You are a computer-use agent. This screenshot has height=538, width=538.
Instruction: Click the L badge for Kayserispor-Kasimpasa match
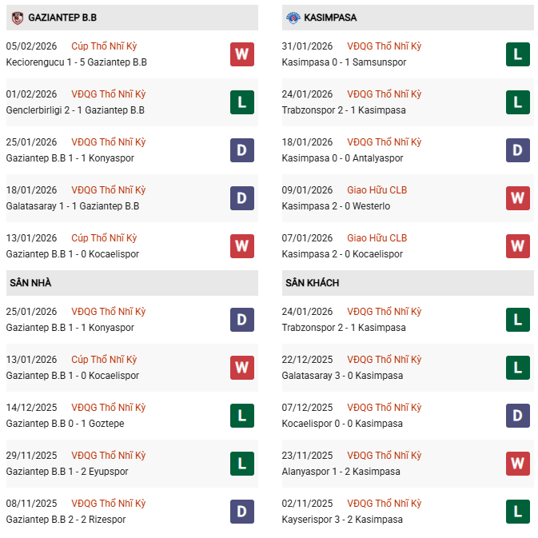pos(518,512)
